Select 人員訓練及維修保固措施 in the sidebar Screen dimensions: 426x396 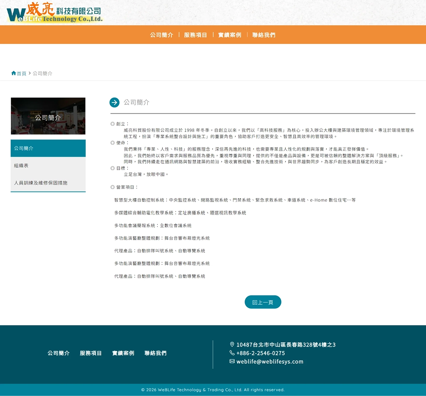(48, 183)
